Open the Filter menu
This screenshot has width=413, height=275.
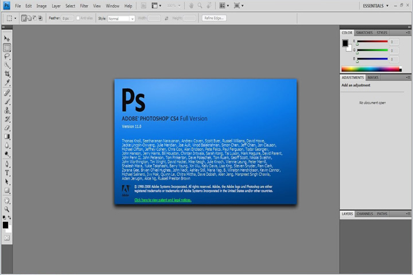[84, 6]
